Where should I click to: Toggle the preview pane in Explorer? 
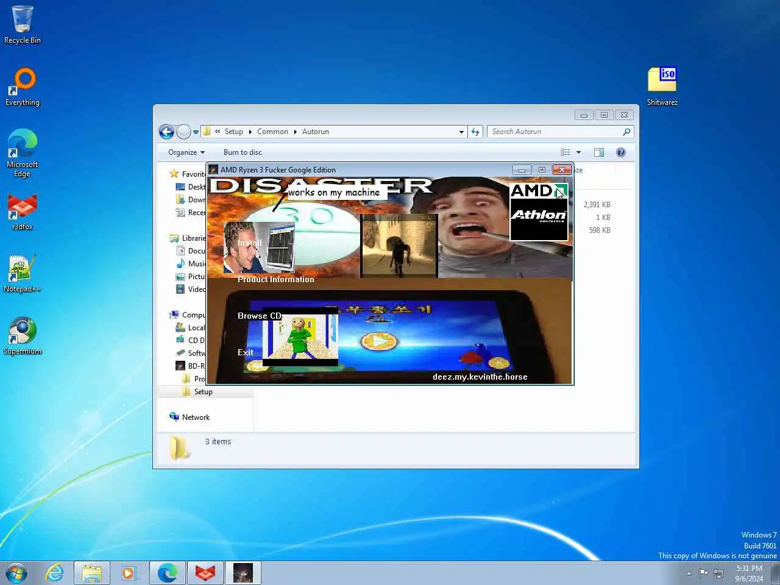599,152
